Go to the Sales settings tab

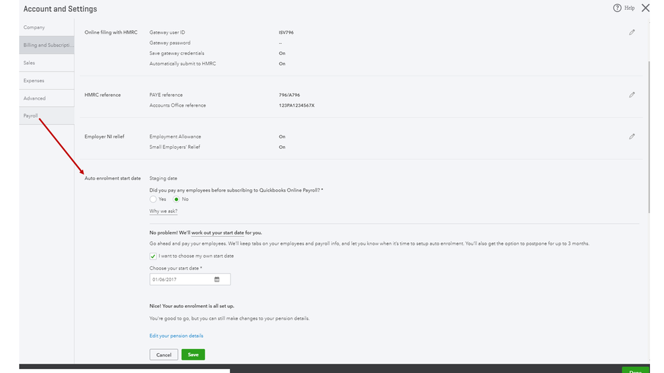pyautogui.click(x=29, y=63)
